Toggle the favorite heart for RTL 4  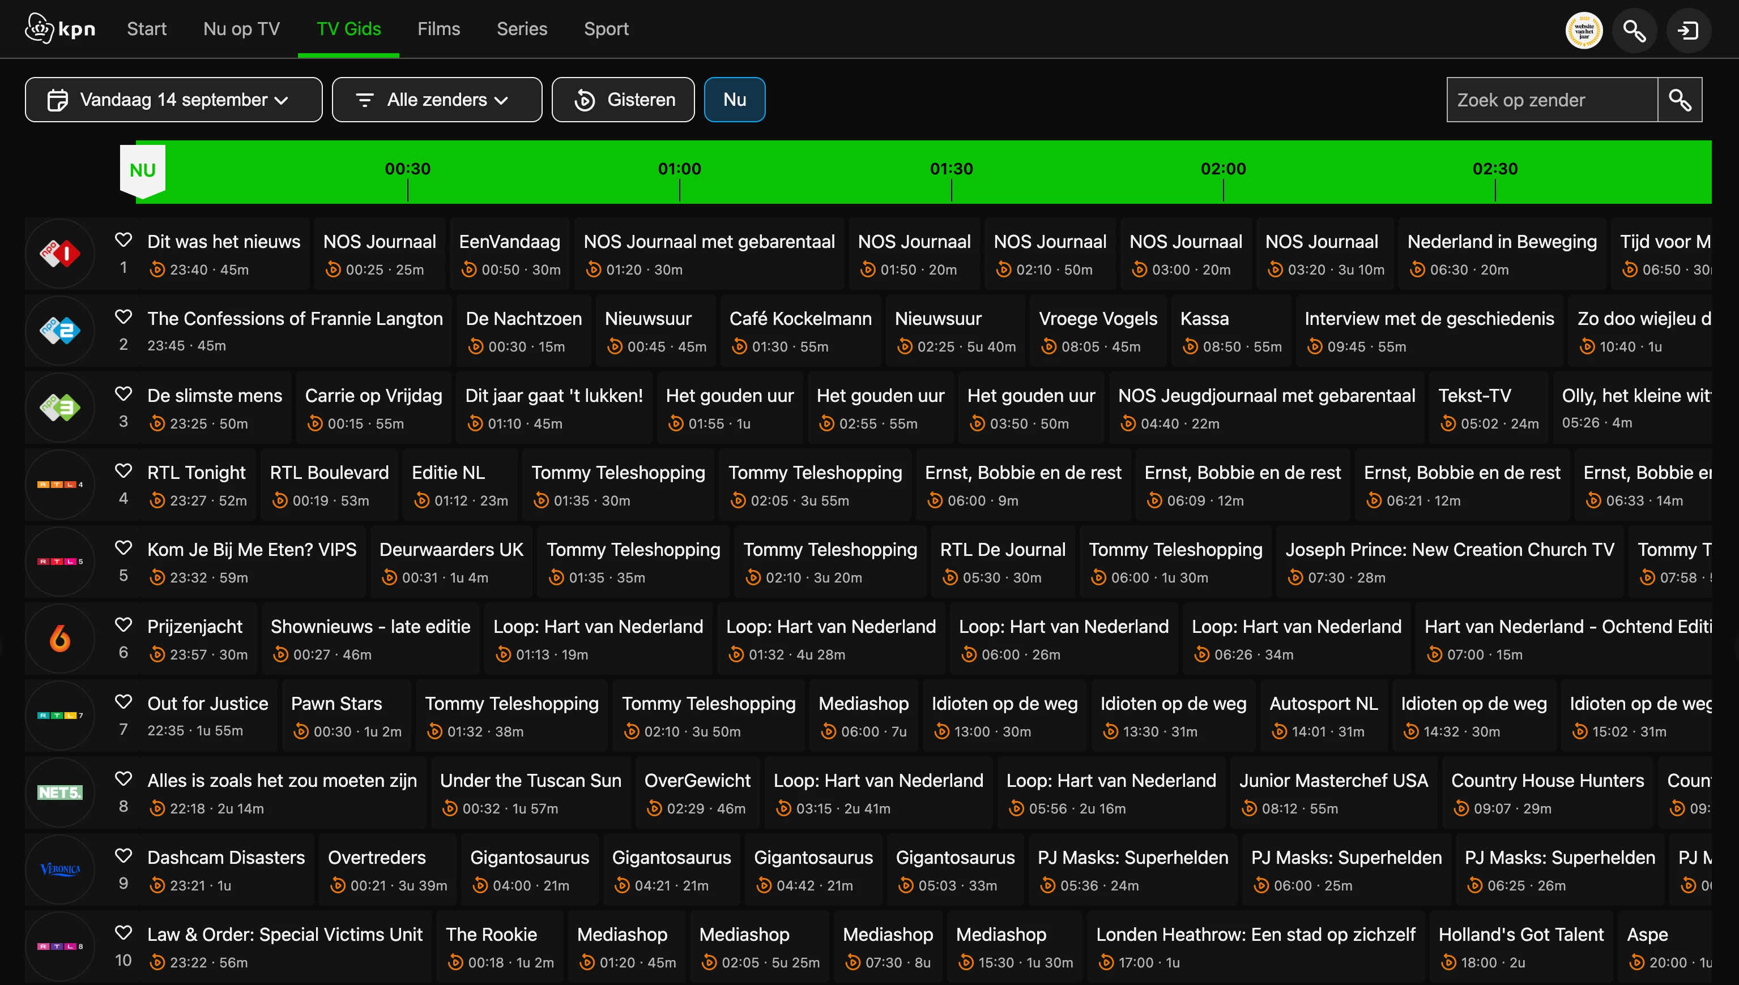(123, 470)
